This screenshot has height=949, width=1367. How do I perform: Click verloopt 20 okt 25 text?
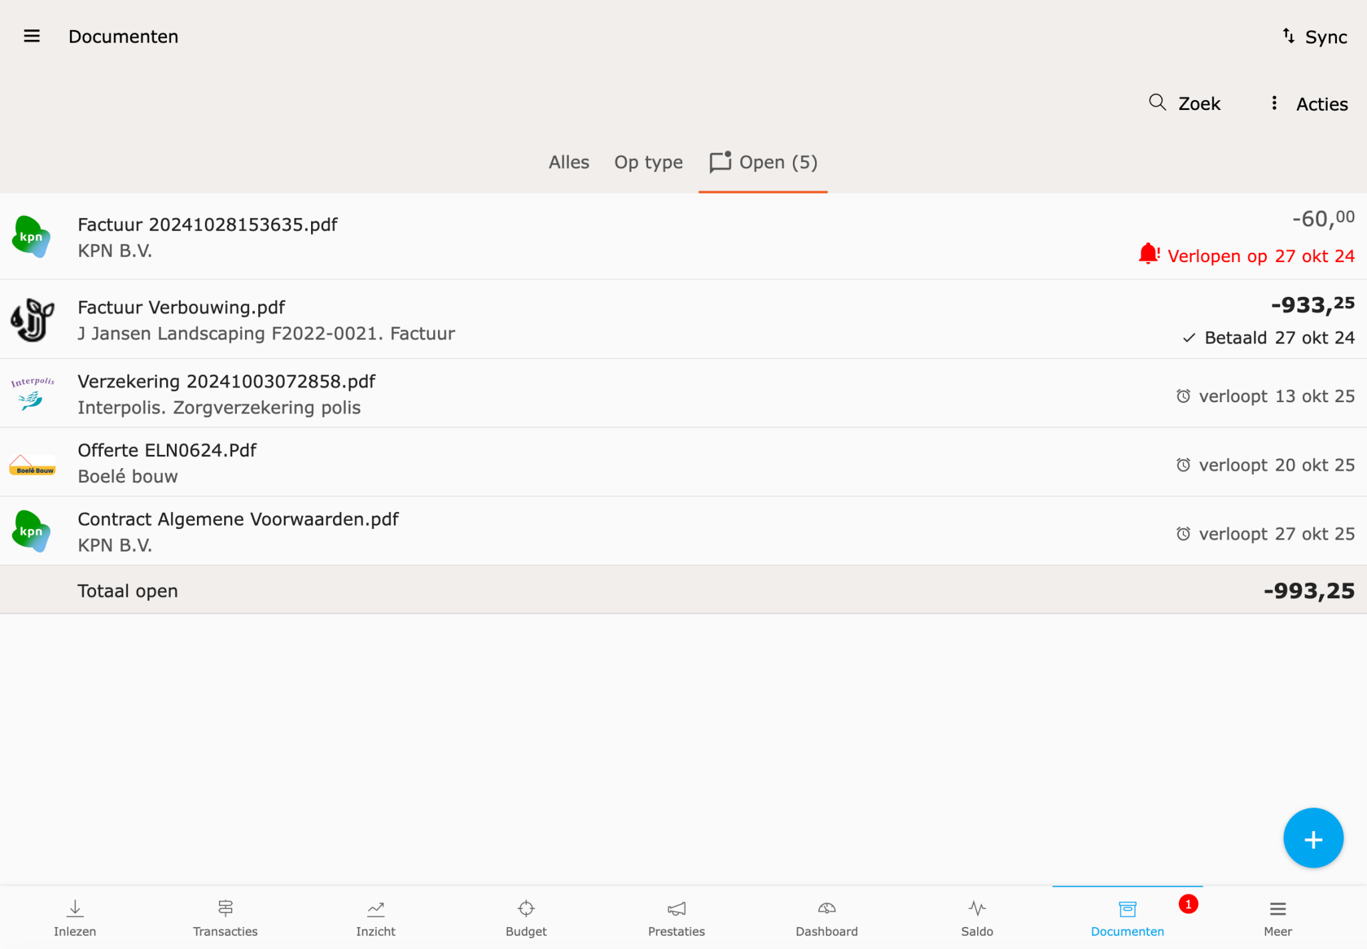1276,465
